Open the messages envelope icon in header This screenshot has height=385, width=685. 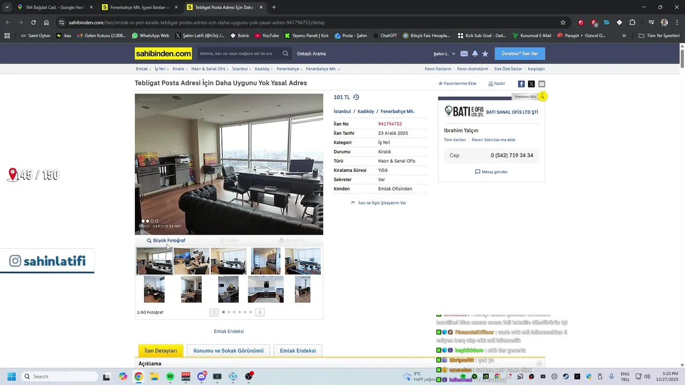(464, 53)
